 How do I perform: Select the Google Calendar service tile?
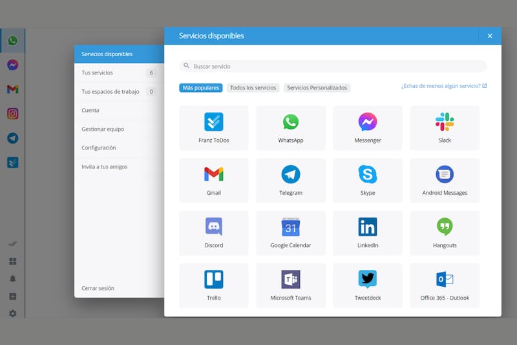click(290, 233)
